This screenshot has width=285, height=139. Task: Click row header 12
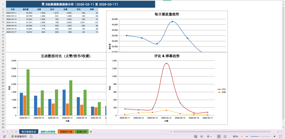tap(3, 41)
